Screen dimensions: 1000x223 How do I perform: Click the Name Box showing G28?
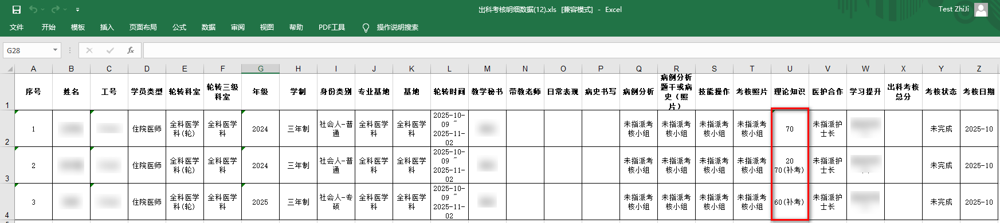(x=27, y=50)
